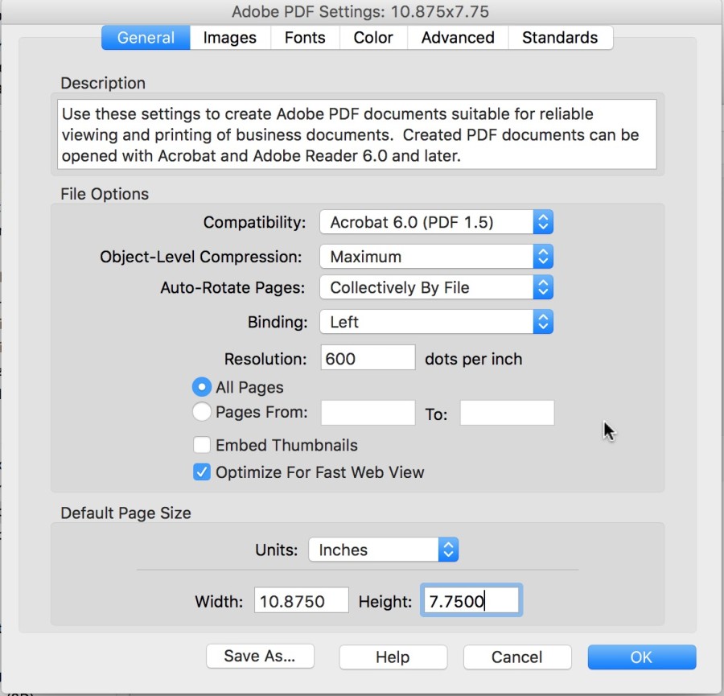Open the Auto-Rotate Pages dropdown
724x696 pixels.
(x=436, y=287)
